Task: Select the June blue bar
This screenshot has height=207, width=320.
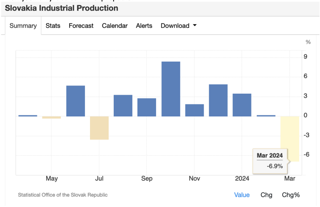Action: point(76,101)
